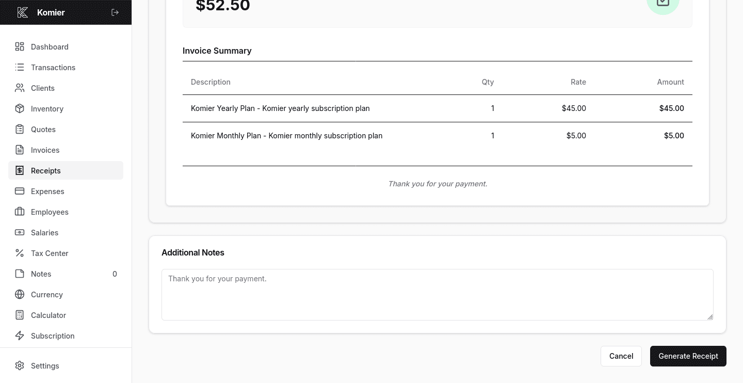Open the Currency globe icon

[20, 294]
